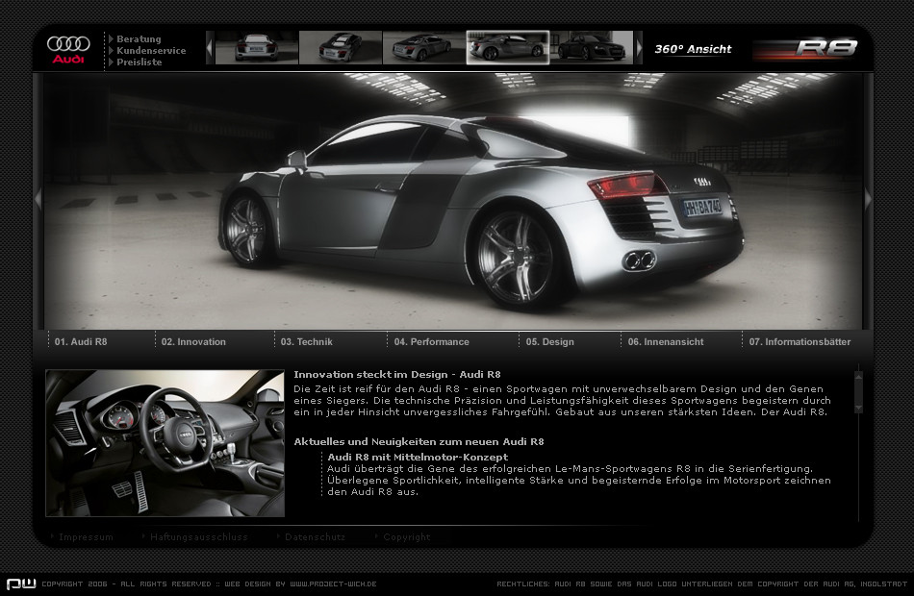Switch to the 02. Innovation tab

point(193,342)
